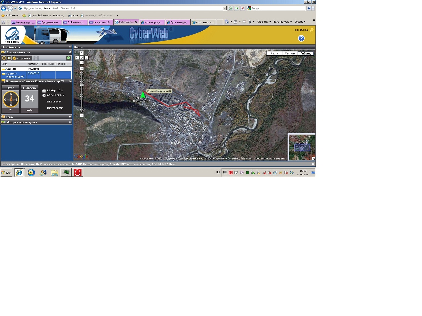Pan the map up with arrow button
The image size is (422, 316).
[x=82, y=53]
